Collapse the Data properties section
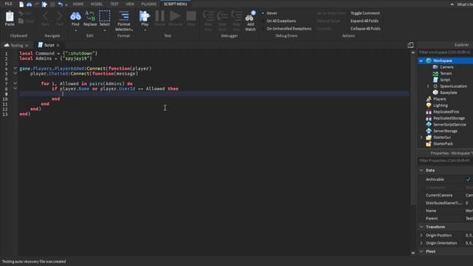This screenshot has height=266, width=473. (x=421, y=171)
